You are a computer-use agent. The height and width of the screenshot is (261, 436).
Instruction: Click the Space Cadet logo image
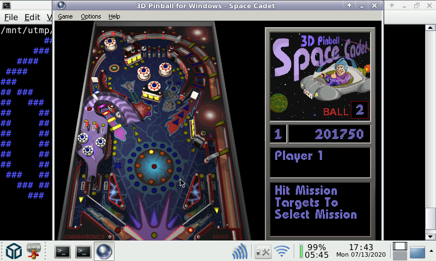coord(320,75)
